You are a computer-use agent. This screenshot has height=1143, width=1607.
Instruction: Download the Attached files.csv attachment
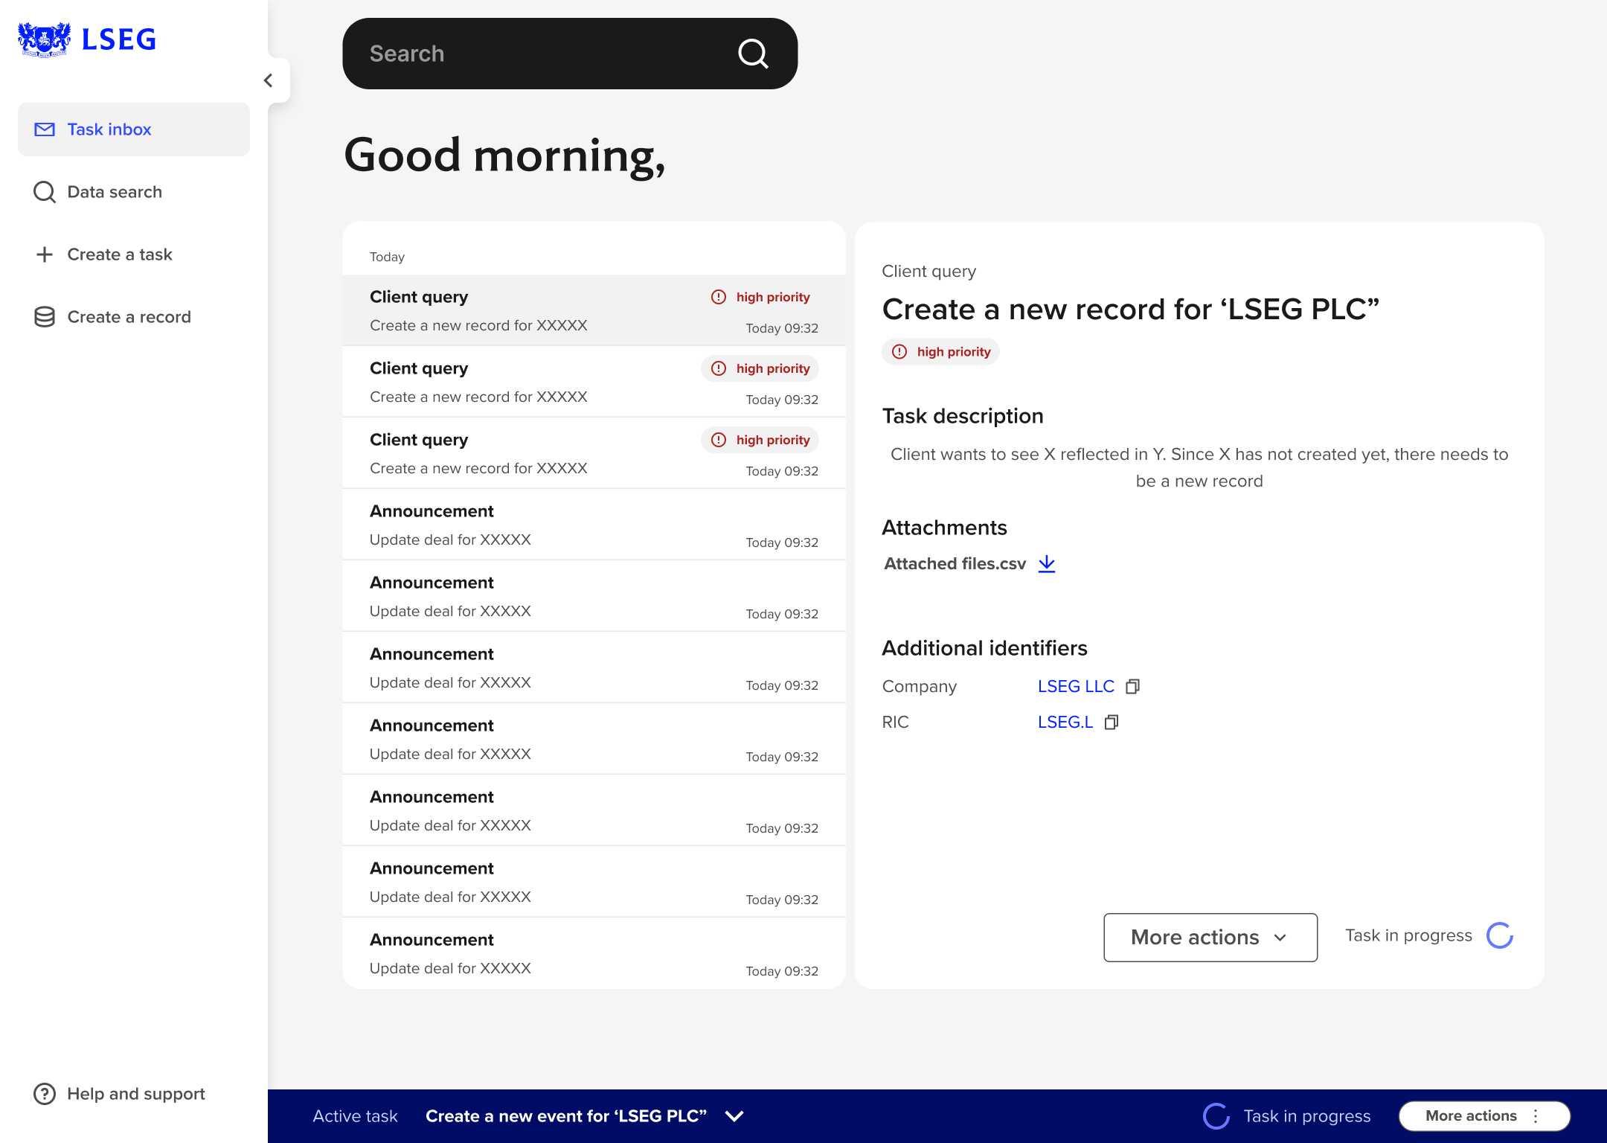point(1047,563)
